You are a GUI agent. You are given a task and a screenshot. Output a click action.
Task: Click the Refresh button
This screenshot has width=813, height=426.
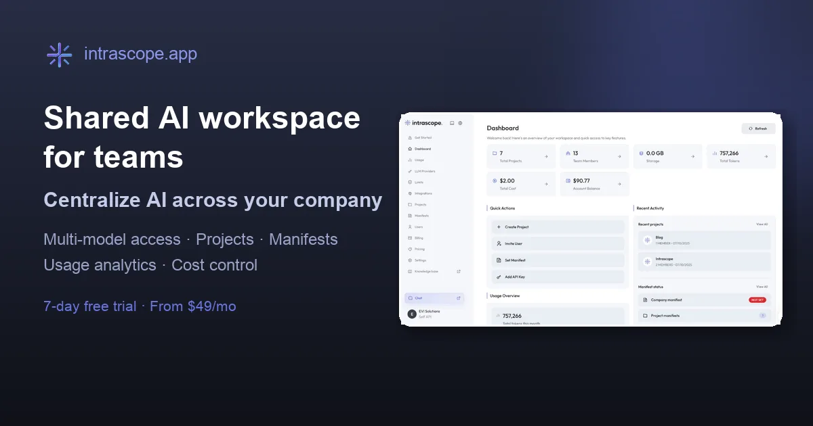pyautogui.click(x=758, y=128)
